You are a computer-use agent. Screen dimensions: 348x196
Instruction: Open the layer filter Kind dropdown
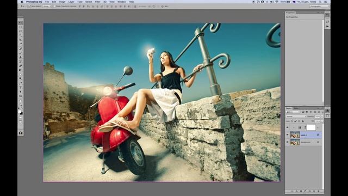(x=293, y=112)
